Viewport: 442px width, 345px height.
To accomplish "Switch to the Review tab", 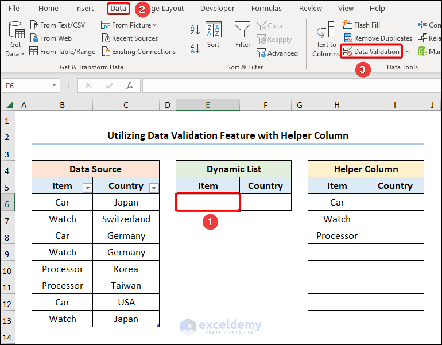I will click(x=311, y=9).
